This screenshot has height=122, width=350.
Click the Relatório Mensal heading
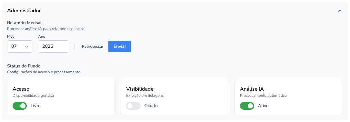pyautogui.click(x=25, y=23)
